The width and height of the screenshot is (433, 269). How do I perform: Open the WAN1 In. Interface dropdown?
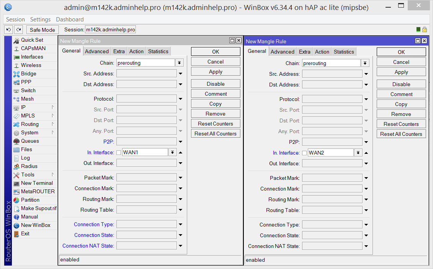173,152
